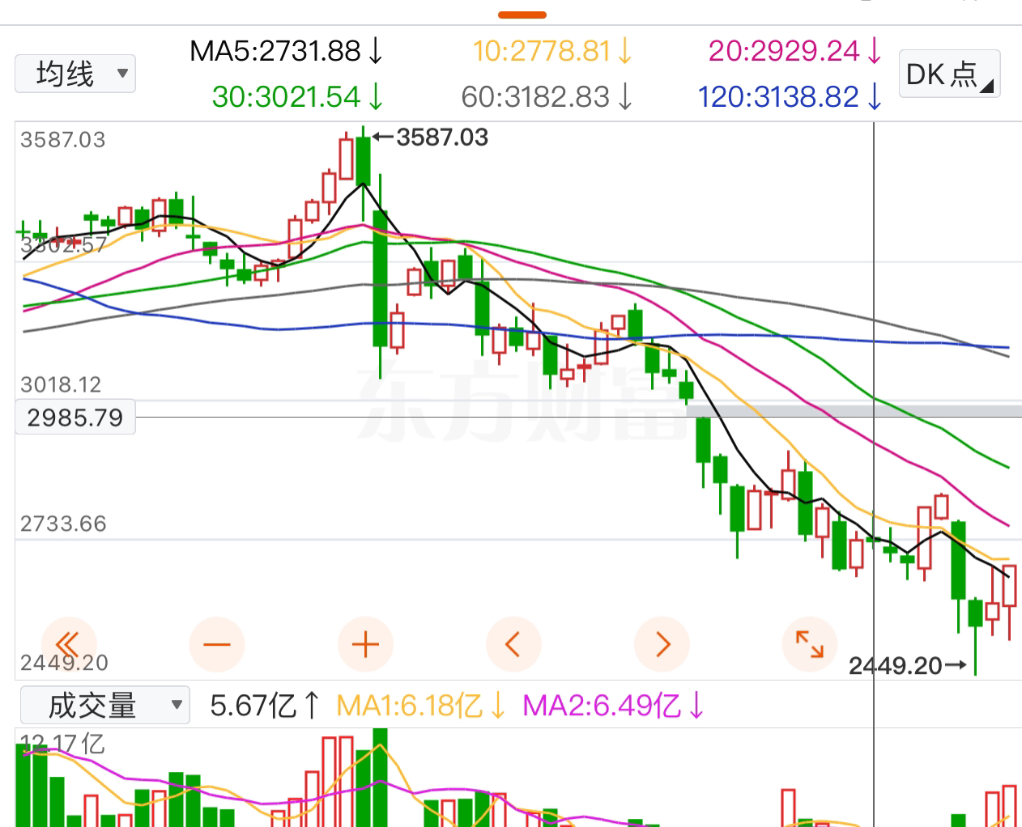The width and height of the screenshot is (1022, 827).
Task: Zoom out chart with minus button
Action: click(x=217, y=645)
